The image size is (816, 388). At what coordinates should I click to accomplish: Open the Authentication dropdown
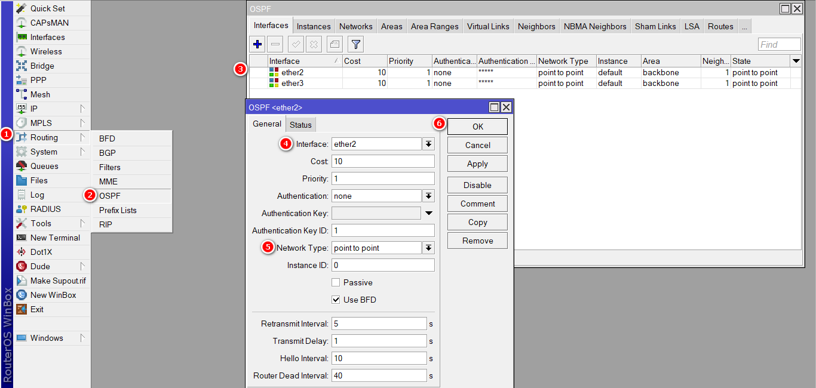click(x=428, y=195)
